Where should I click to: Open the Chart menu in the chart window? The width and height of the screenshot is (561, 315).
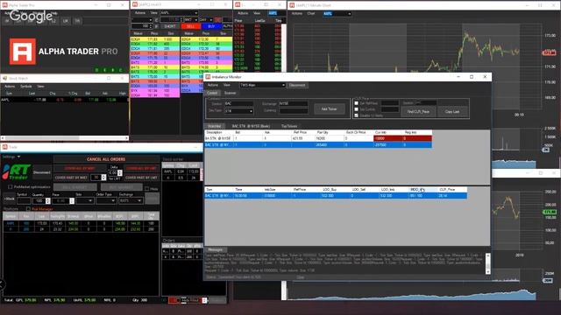tap(311, 14)
